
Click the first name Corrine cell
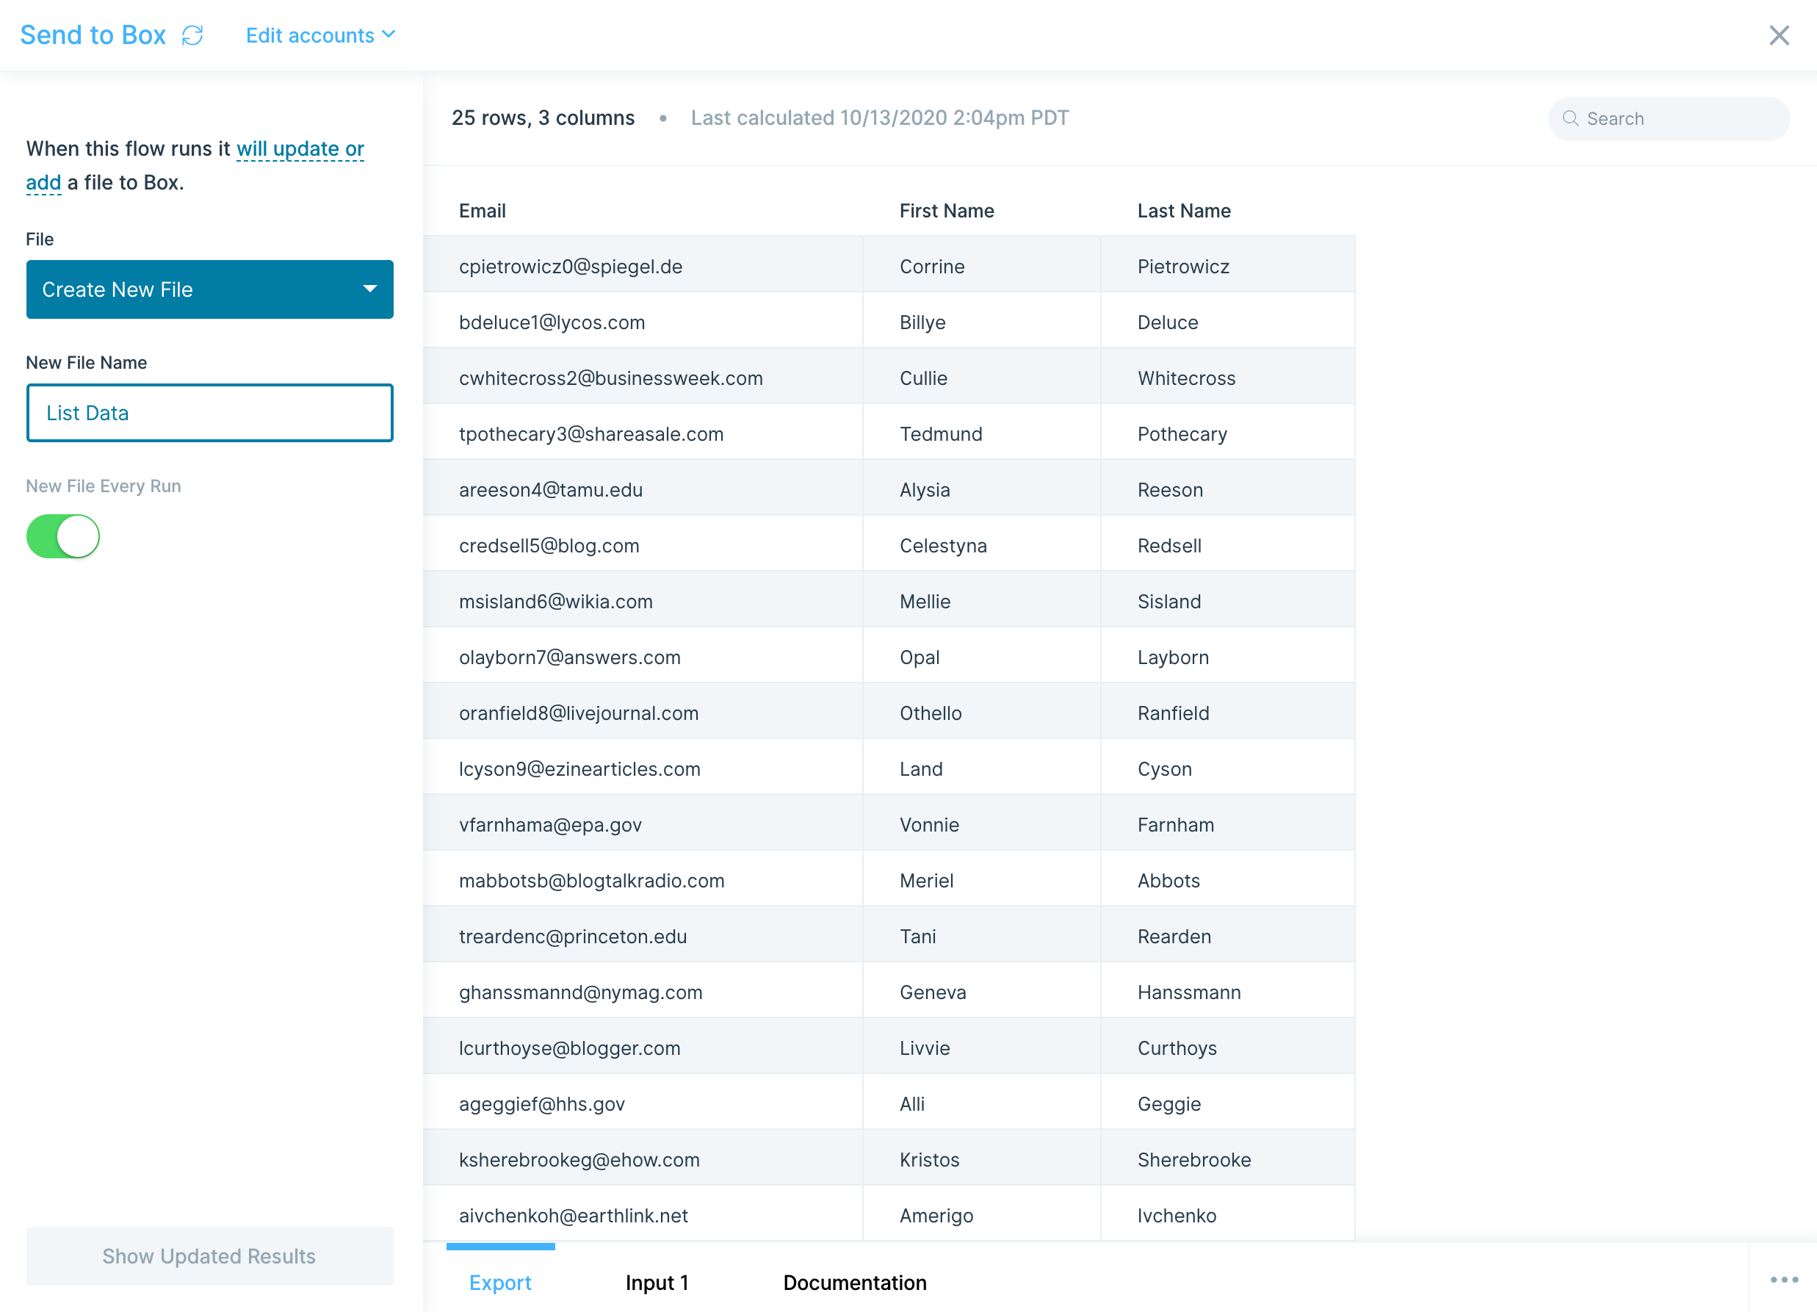tap(981, 266)
